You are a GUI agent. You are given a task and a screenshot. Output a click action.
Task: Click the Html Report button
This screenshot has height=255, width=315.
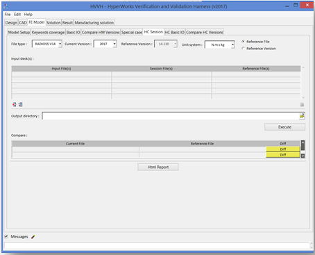158,167
